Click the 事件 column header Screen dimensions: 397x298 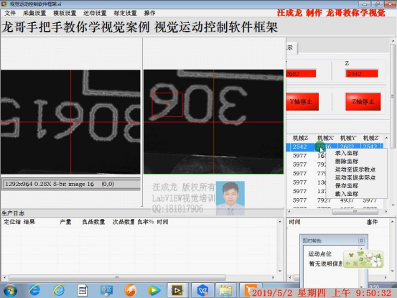point(372,222)
